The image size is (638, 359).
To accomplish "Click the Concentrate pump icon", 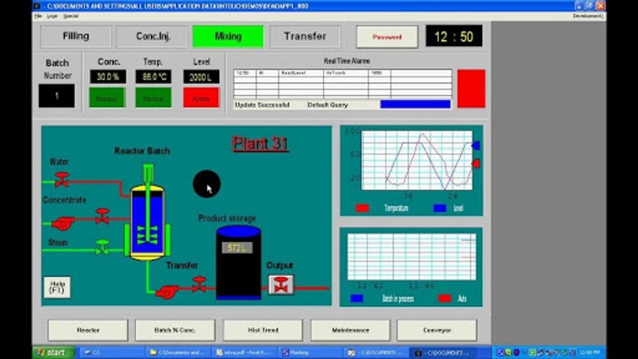I will tap(63, 223).
